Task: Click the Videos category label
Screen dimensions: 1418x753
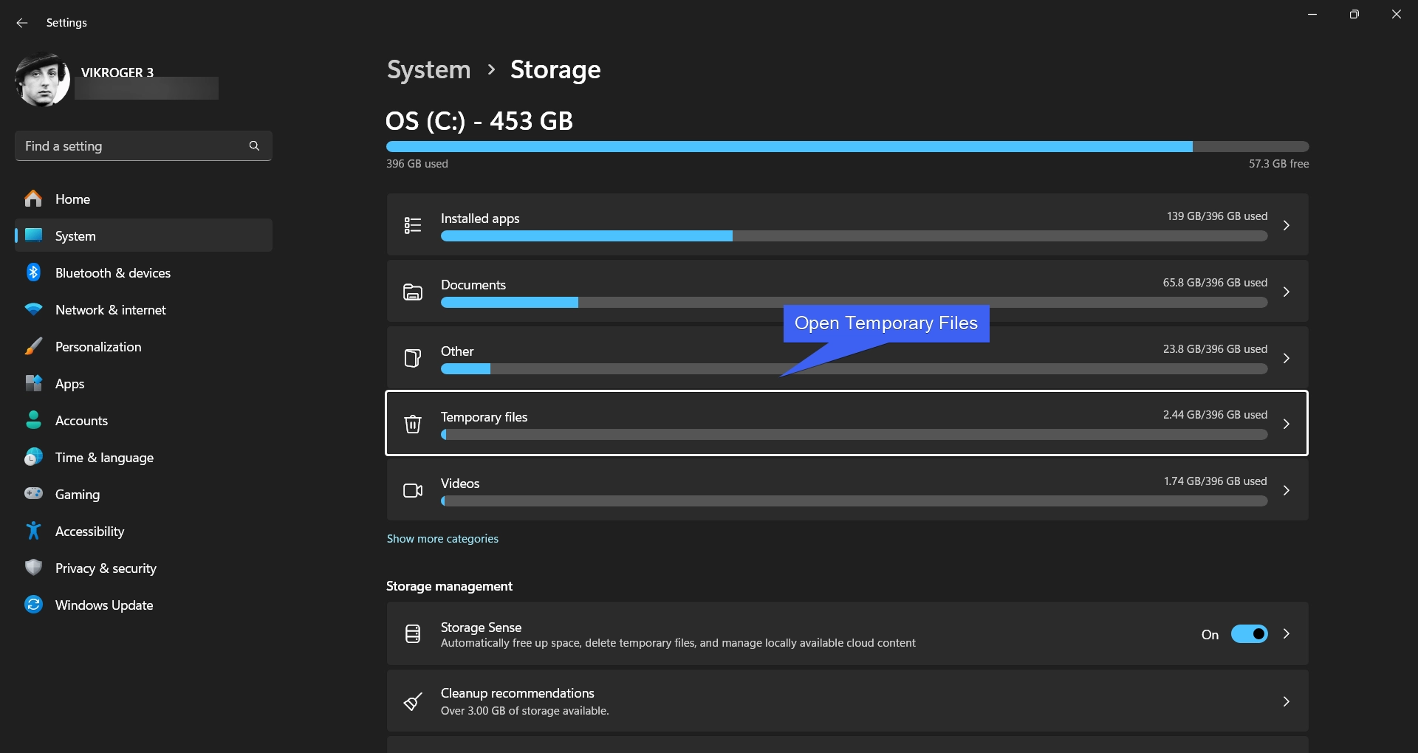Action: tap(460, 484)
